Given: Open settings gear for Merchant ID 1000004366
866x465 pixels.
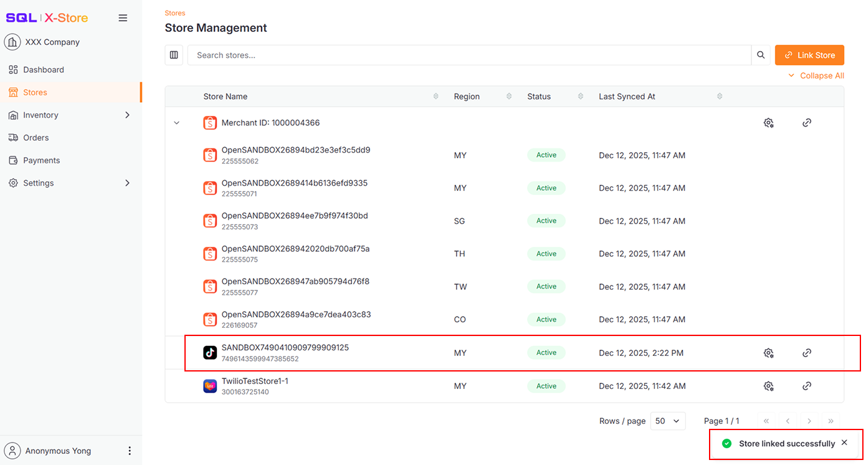Looking at the screenshot, I should click(768, 123).
